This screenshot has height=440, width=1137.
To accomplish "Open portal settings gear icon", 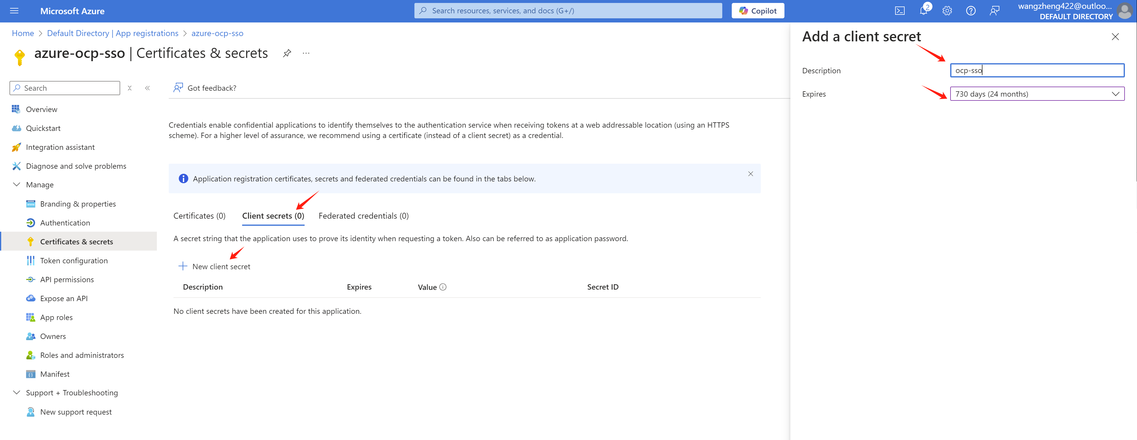I will pyautogui.click(x=947, y=11).
